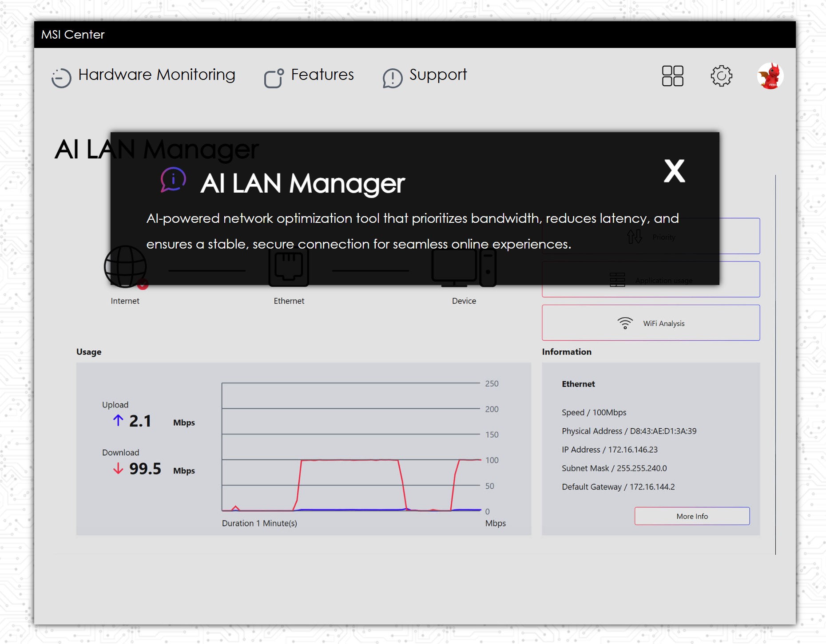Click the Features gear-page icon

click(274, 76)
